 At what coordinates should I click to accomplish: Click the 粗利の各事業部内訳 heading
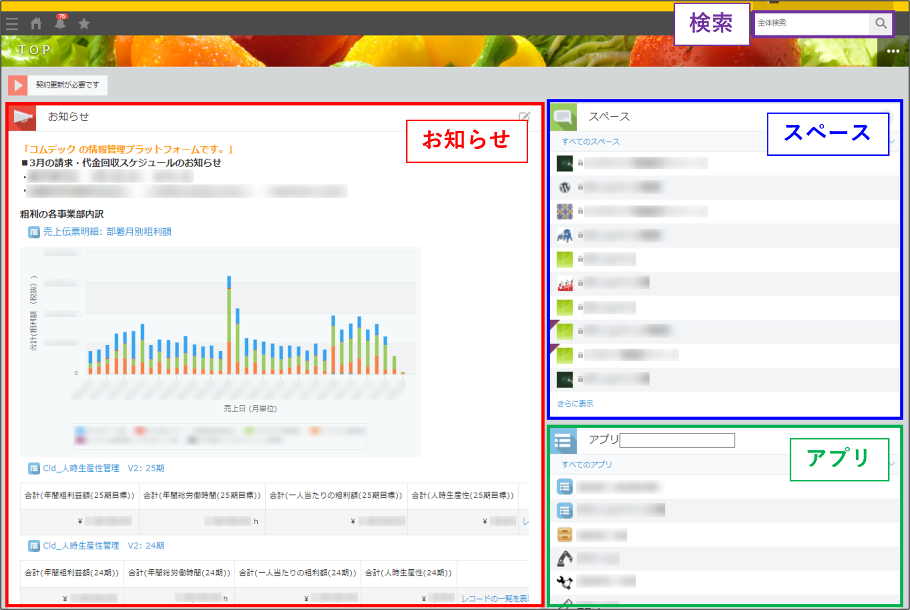(62, 215)
